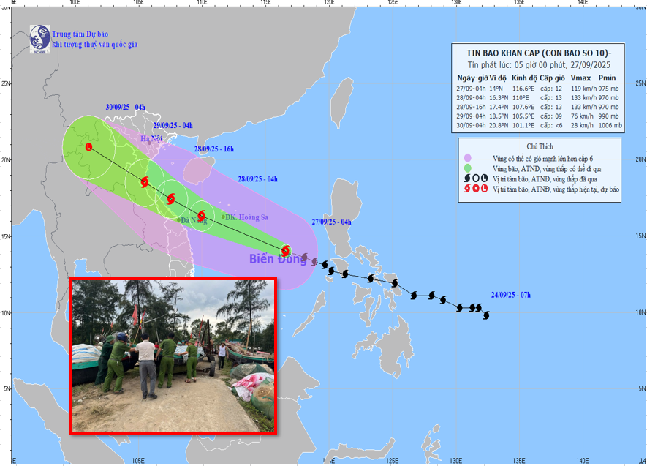Open the red-bordered inset photo of workers

pos(173,356)
